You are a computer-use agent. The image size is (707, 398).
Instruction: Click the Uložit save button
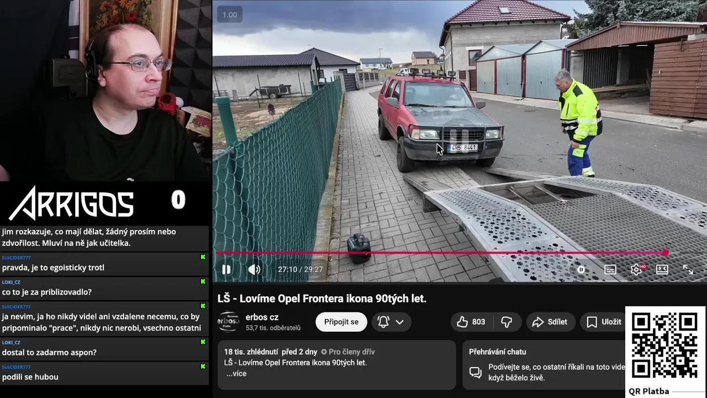604,322
